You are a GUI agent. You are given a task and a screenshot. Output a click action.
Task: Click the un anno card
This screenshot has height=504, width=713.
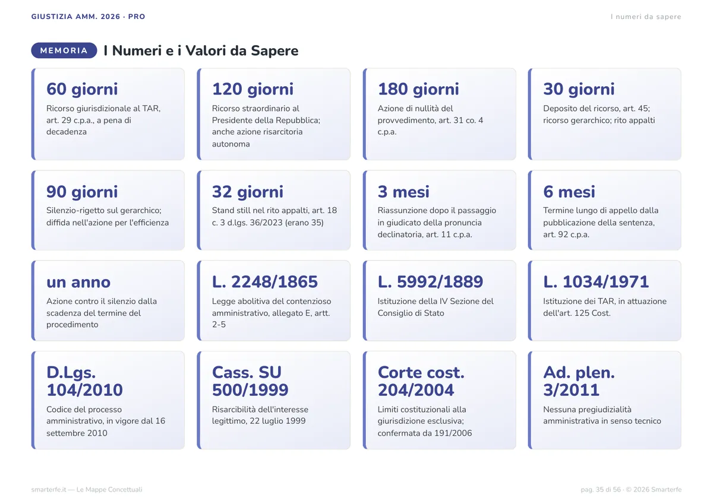(x=108, y=301)
